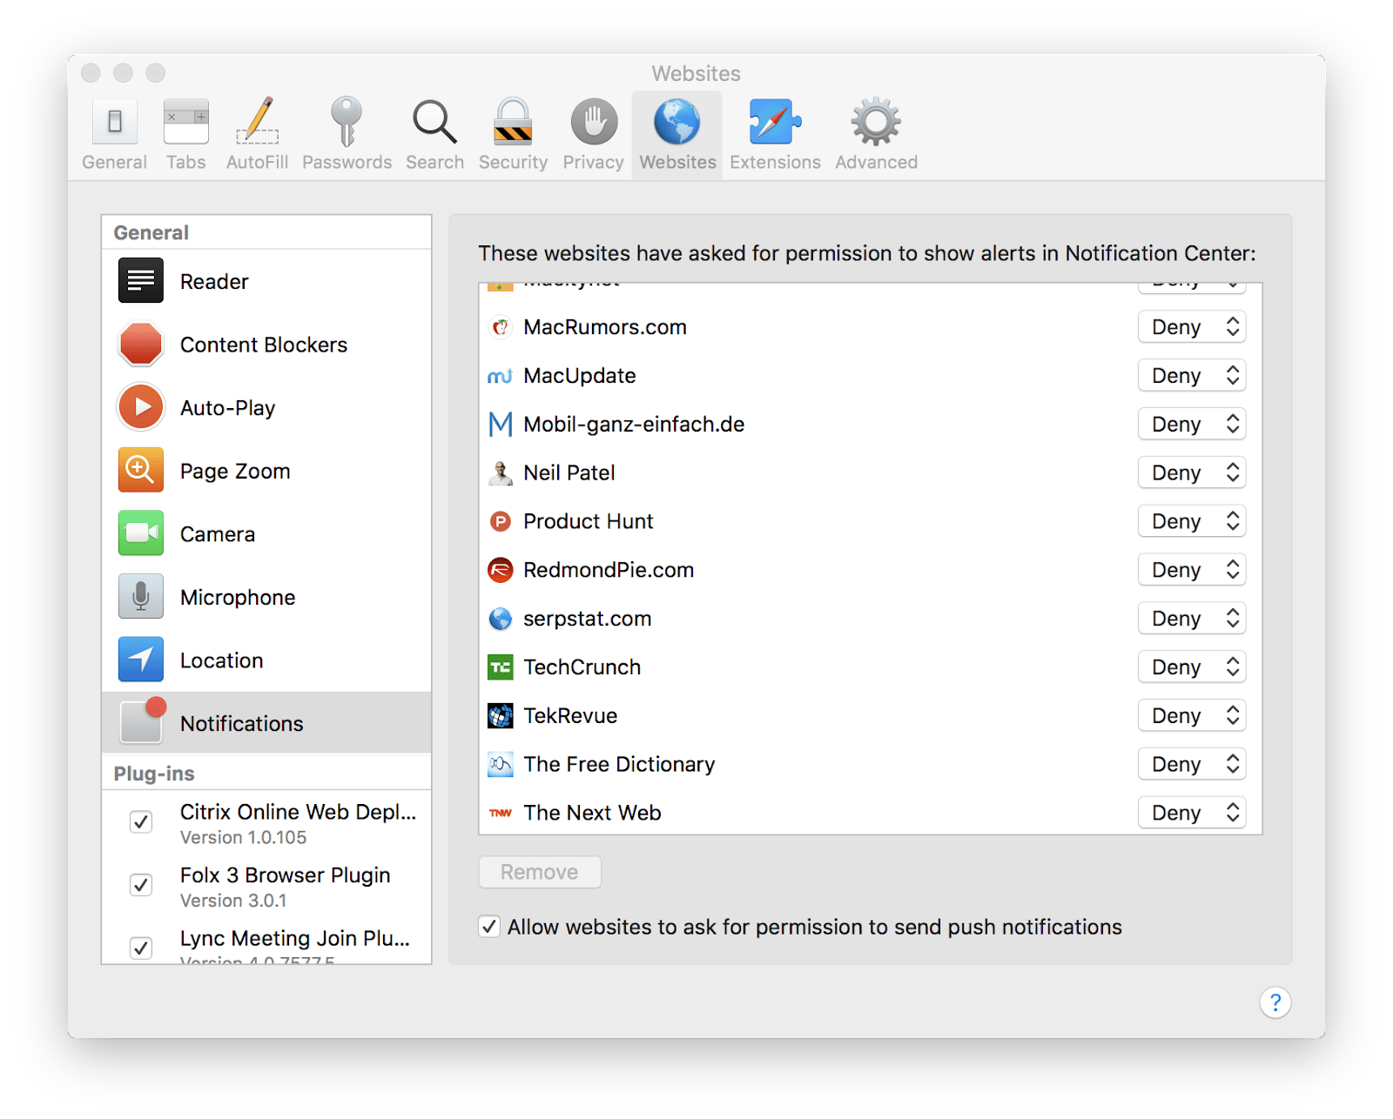Open the Notifications sidebar section
Image resolution: width=1393 pixels, height=1119 pixels.
pyautogui.click(x=241, y=723)
